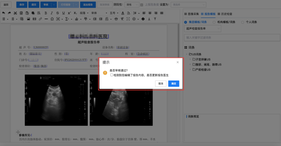Open the 超声检查报告单 template dropdown
Viewport: 281px width, 146px height.
[x=203, y=29]
